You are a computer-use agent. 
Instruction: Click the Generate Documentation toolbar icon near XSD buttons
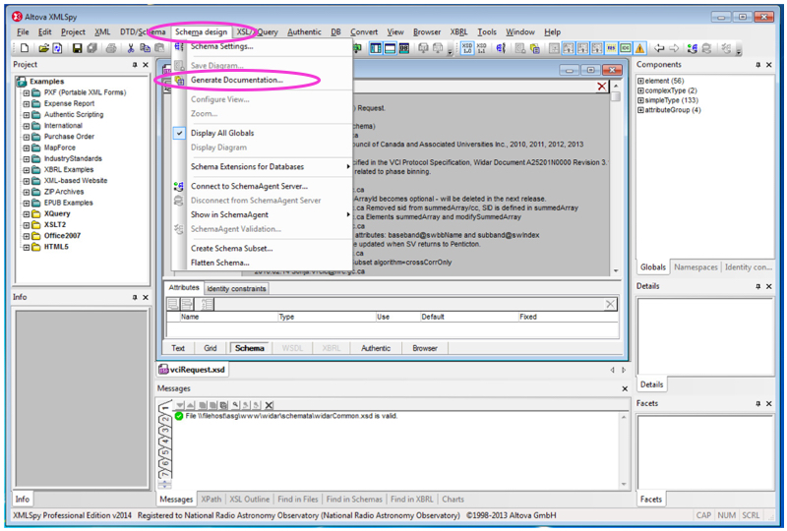535,48
